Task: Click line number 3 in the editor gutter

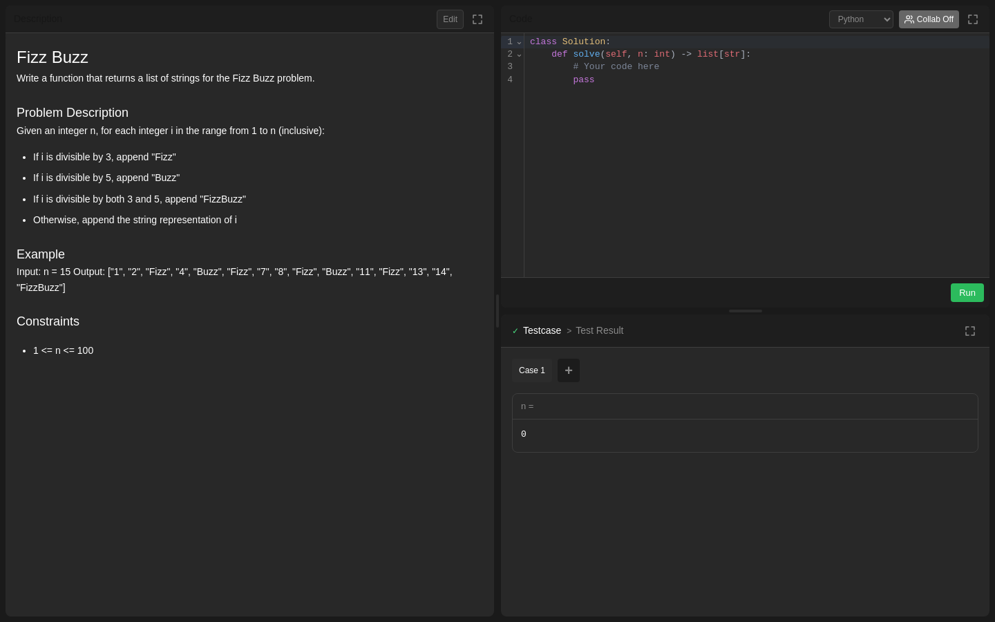Action: (510, 67)
